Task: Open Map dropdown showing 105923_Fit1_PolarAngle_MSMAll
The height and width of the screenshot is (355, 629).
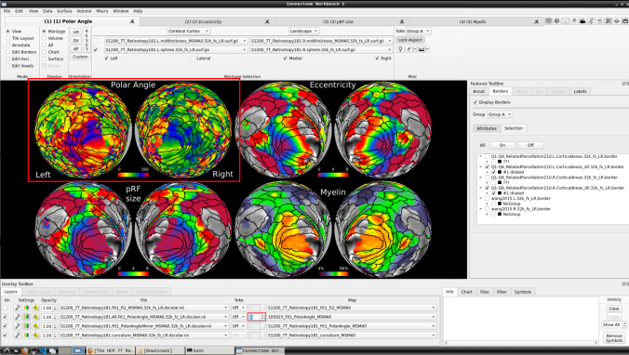Action: tap(351, 317)
